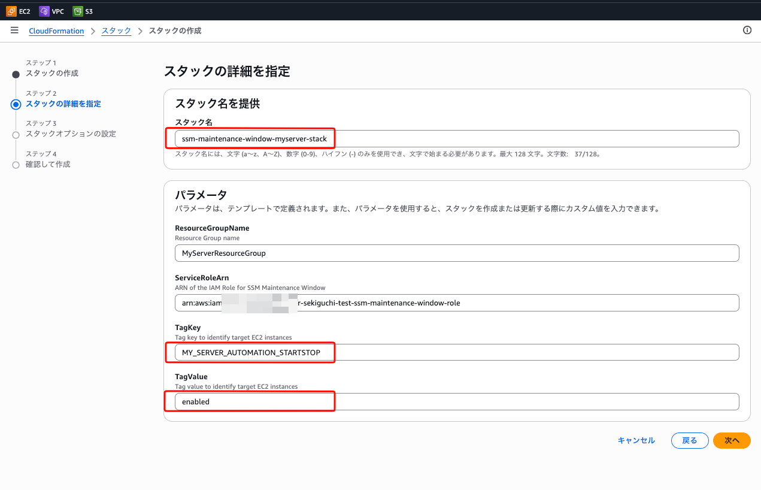Focus the ResourceGroupName input field

[x=456, y=253]
